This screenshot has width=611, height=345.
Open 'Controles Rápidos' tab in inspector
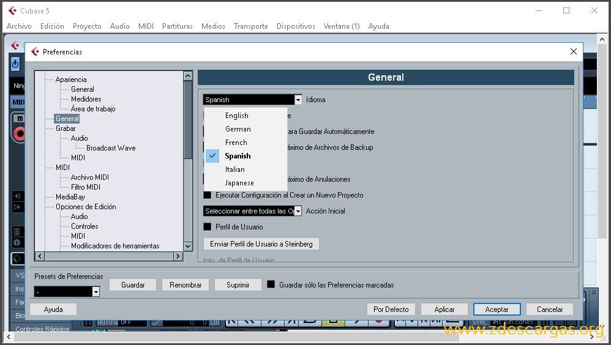[x=42, y=329]
